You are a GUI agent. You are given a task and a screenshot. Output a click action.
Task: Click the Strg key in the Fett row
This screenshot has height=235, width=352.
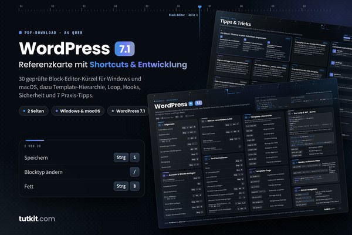point(121,186)
